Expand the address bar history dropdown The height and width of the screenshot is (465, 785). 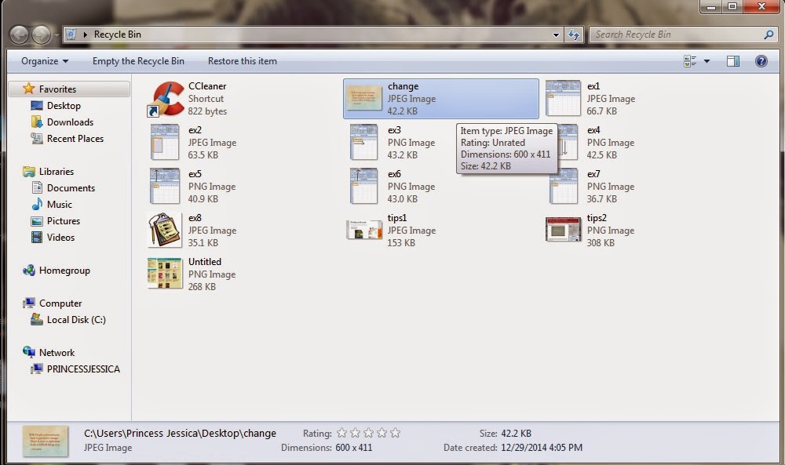click(556, 35)
